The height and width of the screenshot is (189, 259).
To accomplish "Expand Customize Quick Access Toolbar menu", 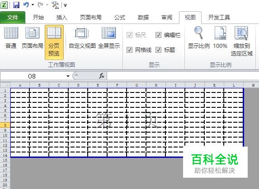I will click(x=65, y=5).
